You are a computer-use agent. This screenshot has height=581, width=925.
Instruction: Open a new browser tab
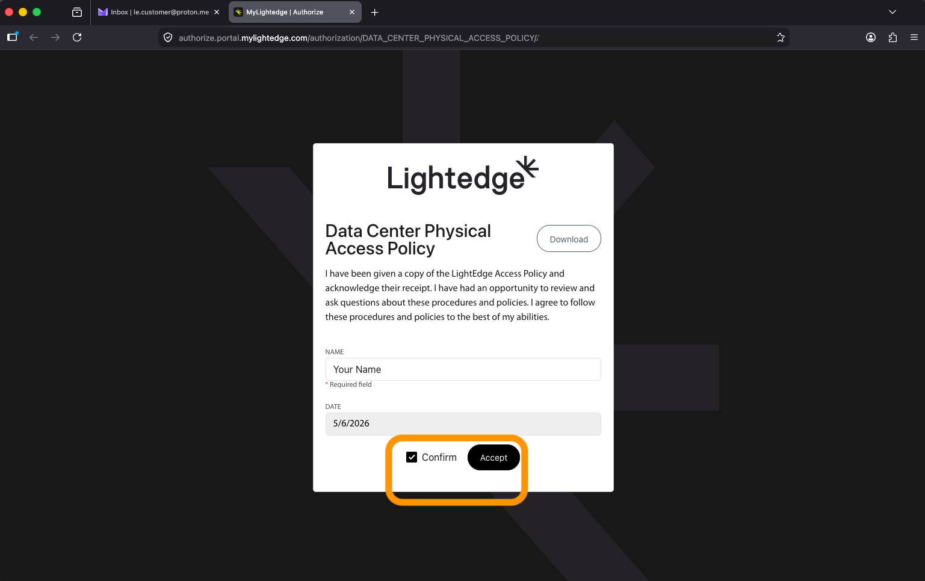(x=374, y=12)
